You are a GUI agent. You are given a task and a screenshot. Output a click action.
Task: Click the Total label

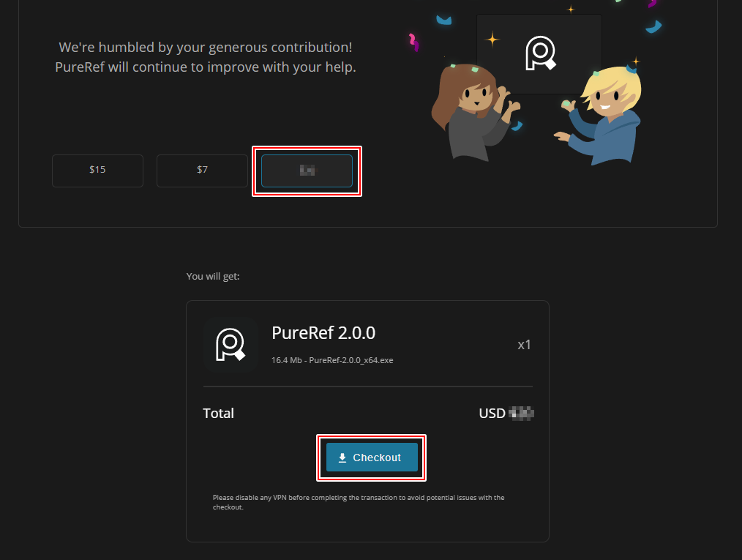pyautogui.click(x=218, y=414)
